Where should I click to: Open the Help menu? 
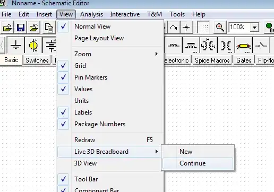(x=199, y=14)
